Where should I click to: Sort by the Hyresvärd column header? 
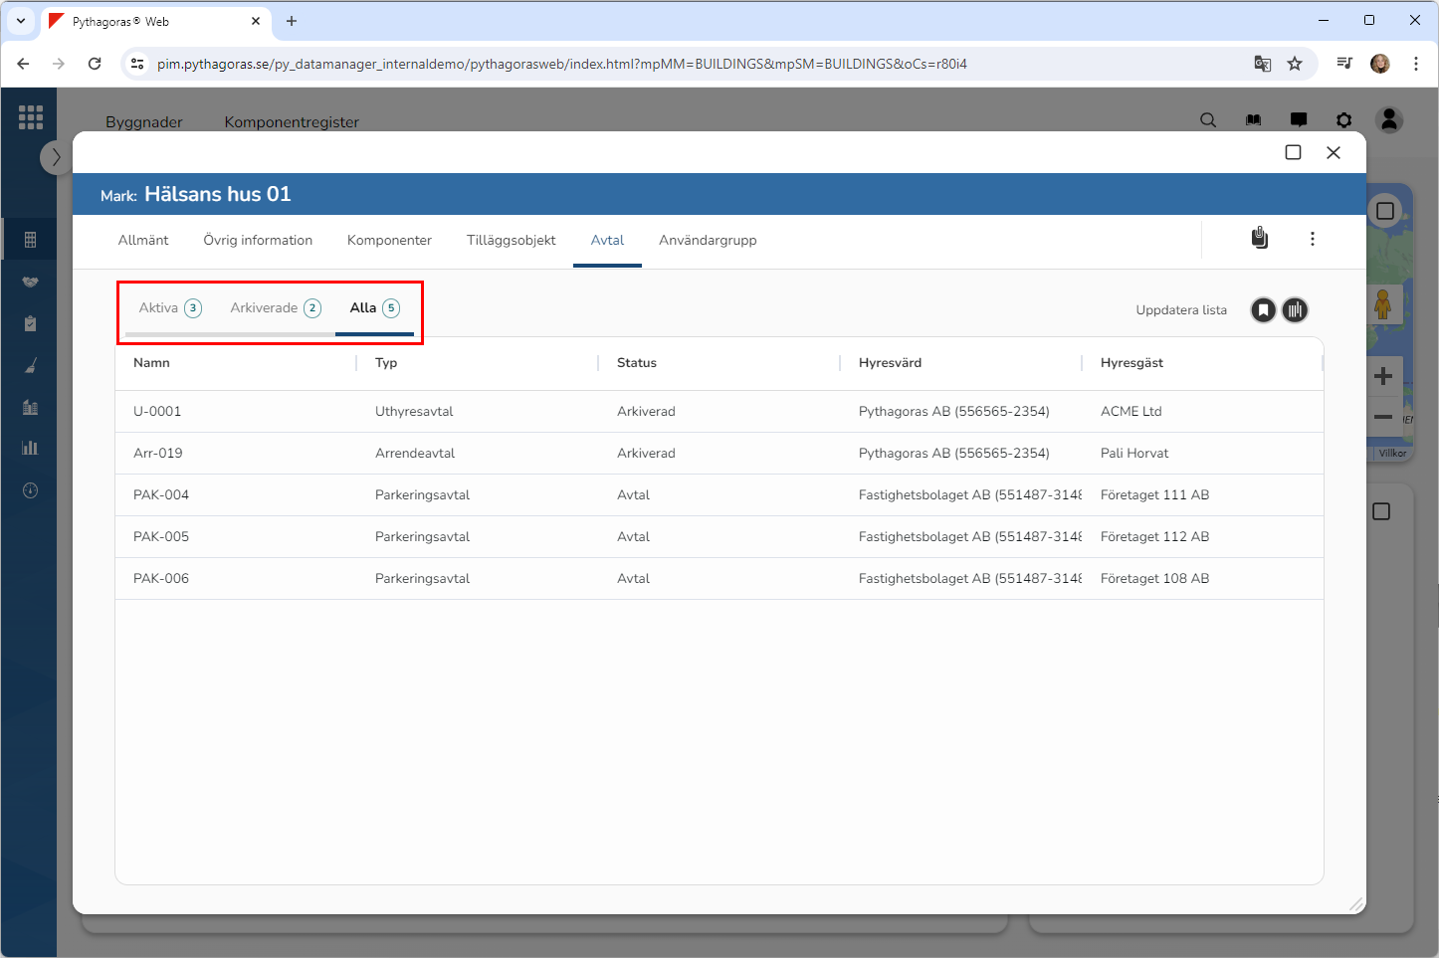890,363
